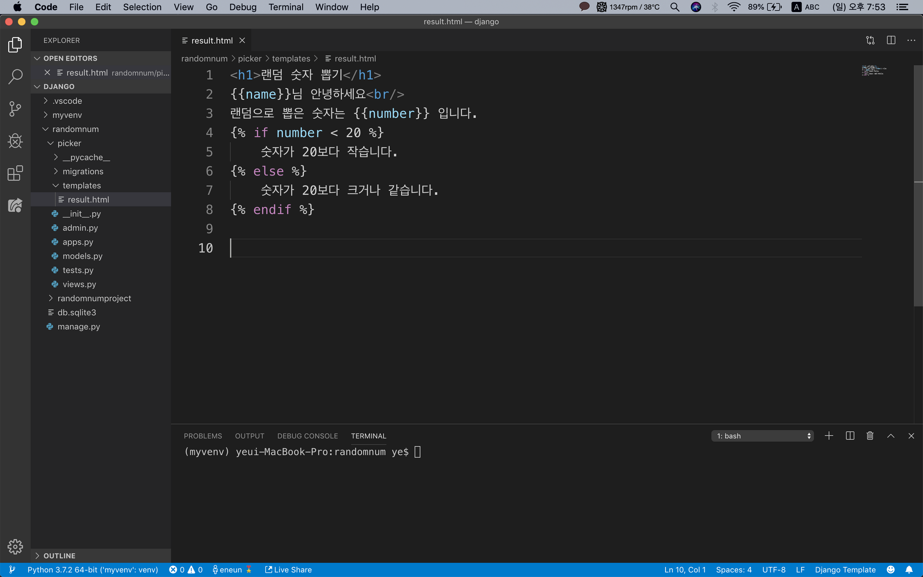Open the notifications bell in status bar
923x577 pixels.
click(x=909, y=570)
